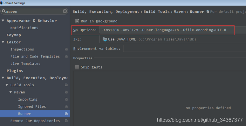Clear the maven search field with the X icon
This screenshot has height=126, width=246.
point(65,11)
